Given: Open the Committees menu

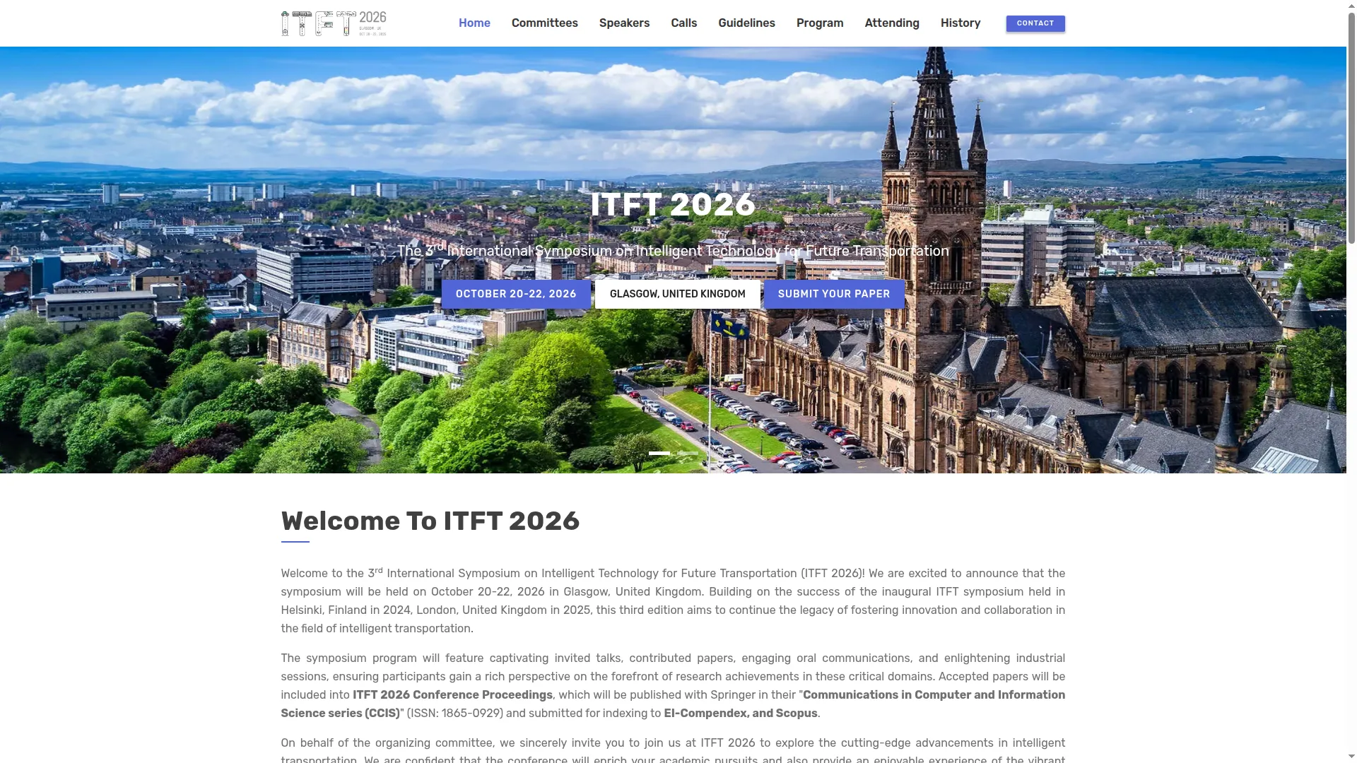Looking at the screenshot, I should [545, 23].
